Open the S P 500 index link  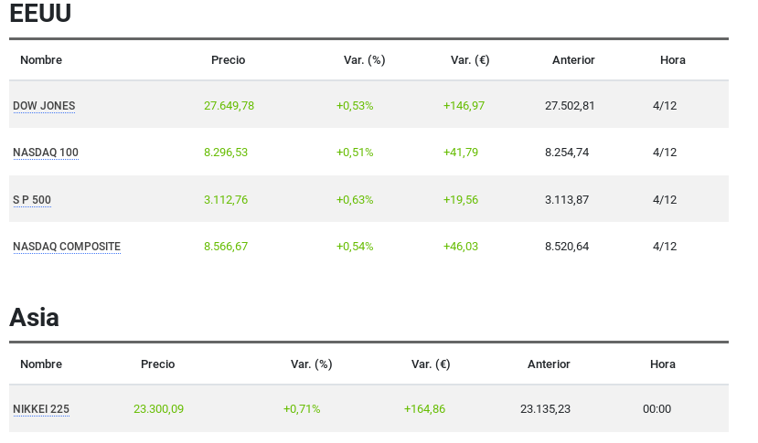(32, 200)
